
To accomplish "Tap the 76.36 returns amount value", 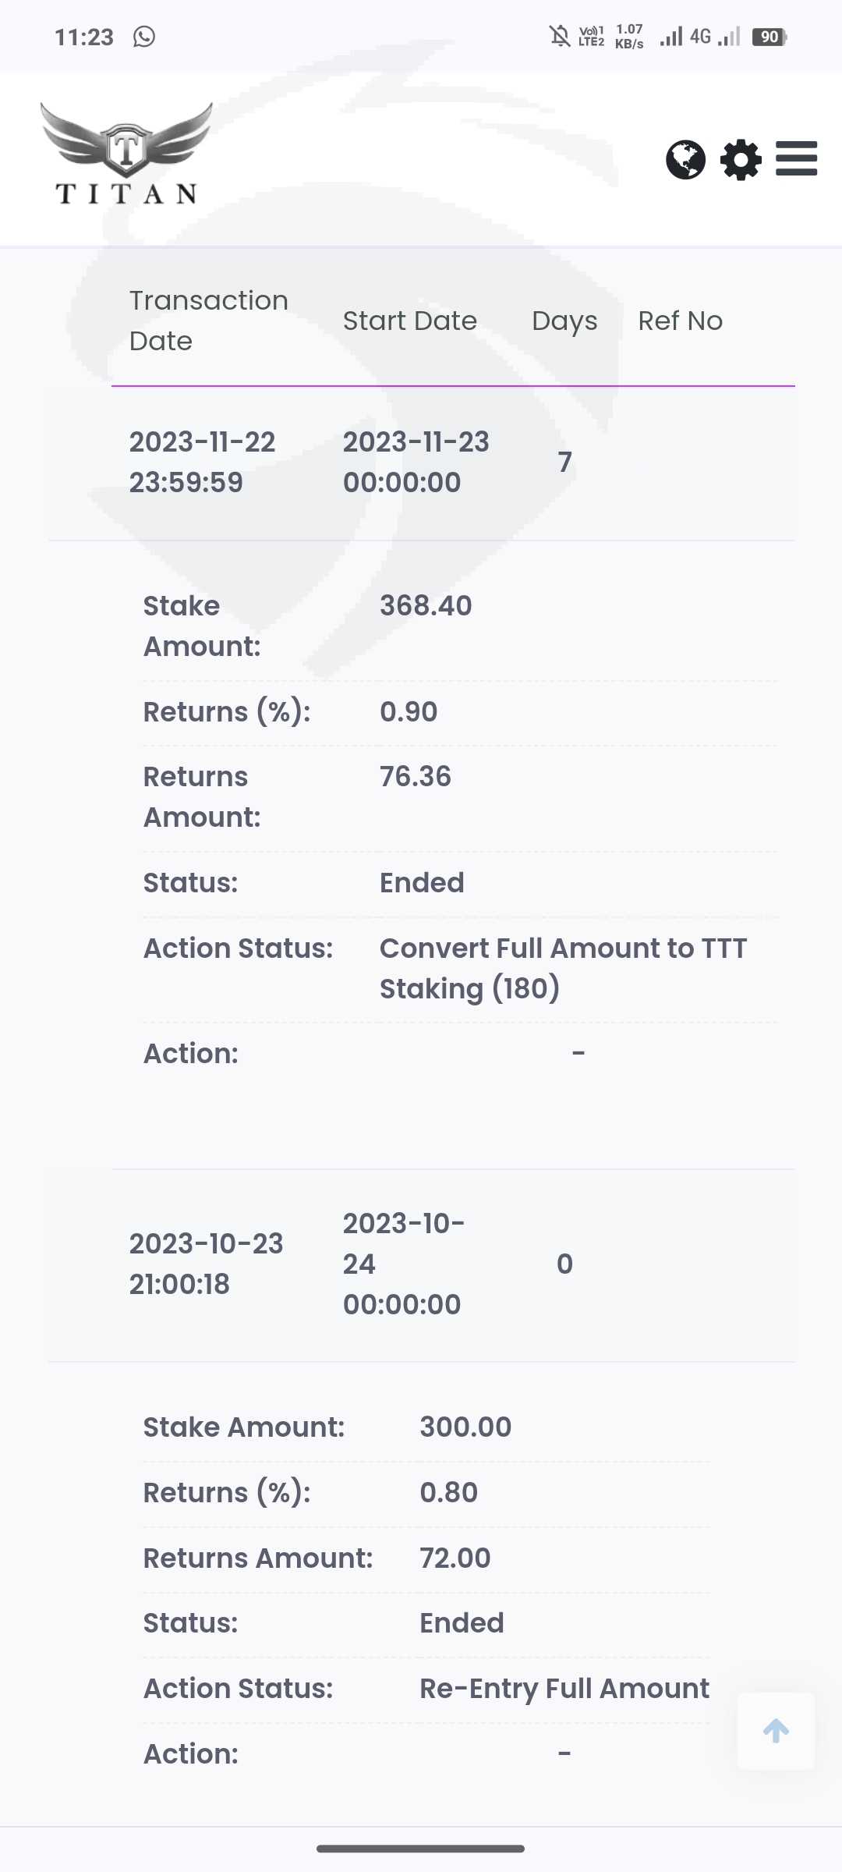I will pyautogui.click(x=416, y=777).
